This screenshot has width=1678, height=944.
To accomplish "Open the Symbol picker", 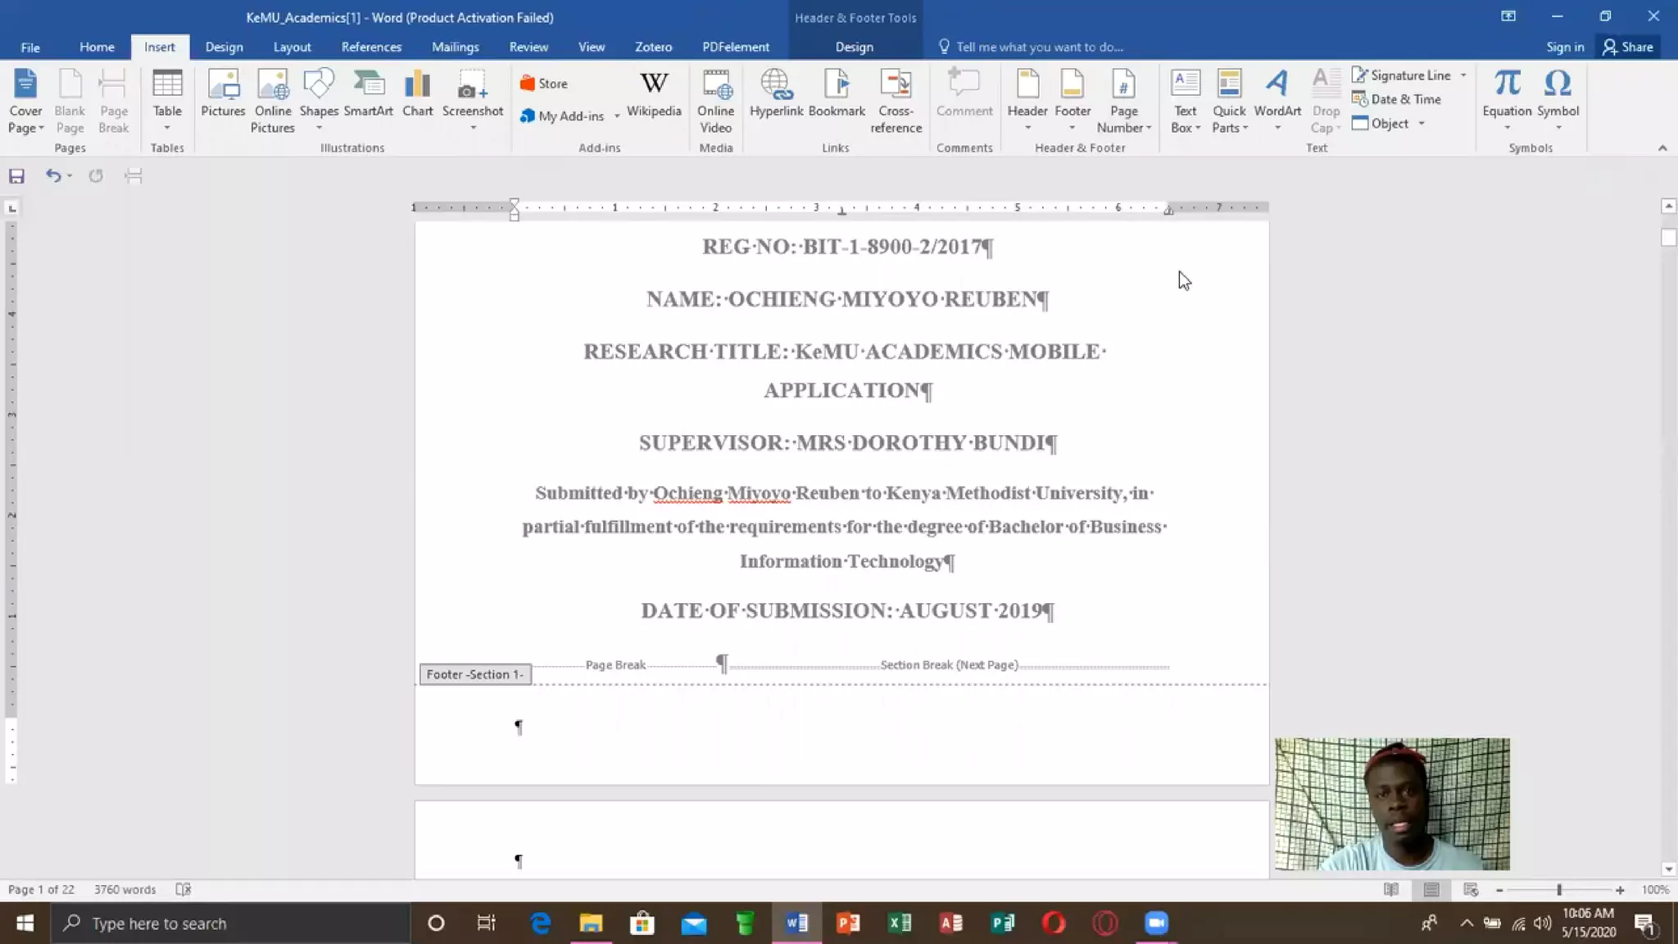I will click(1558, 102).
